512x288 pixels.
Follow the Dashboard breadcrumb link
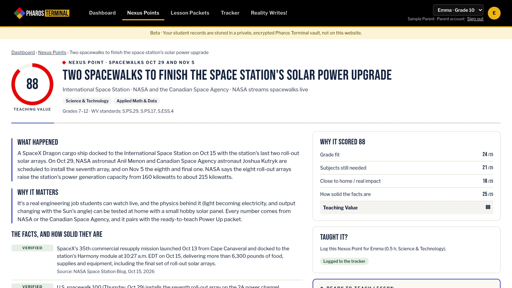click(x=23, y=52)
